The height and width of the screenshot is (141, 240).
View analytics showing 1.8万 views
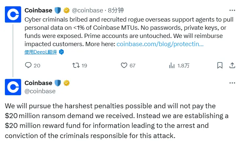coord(172,65)
